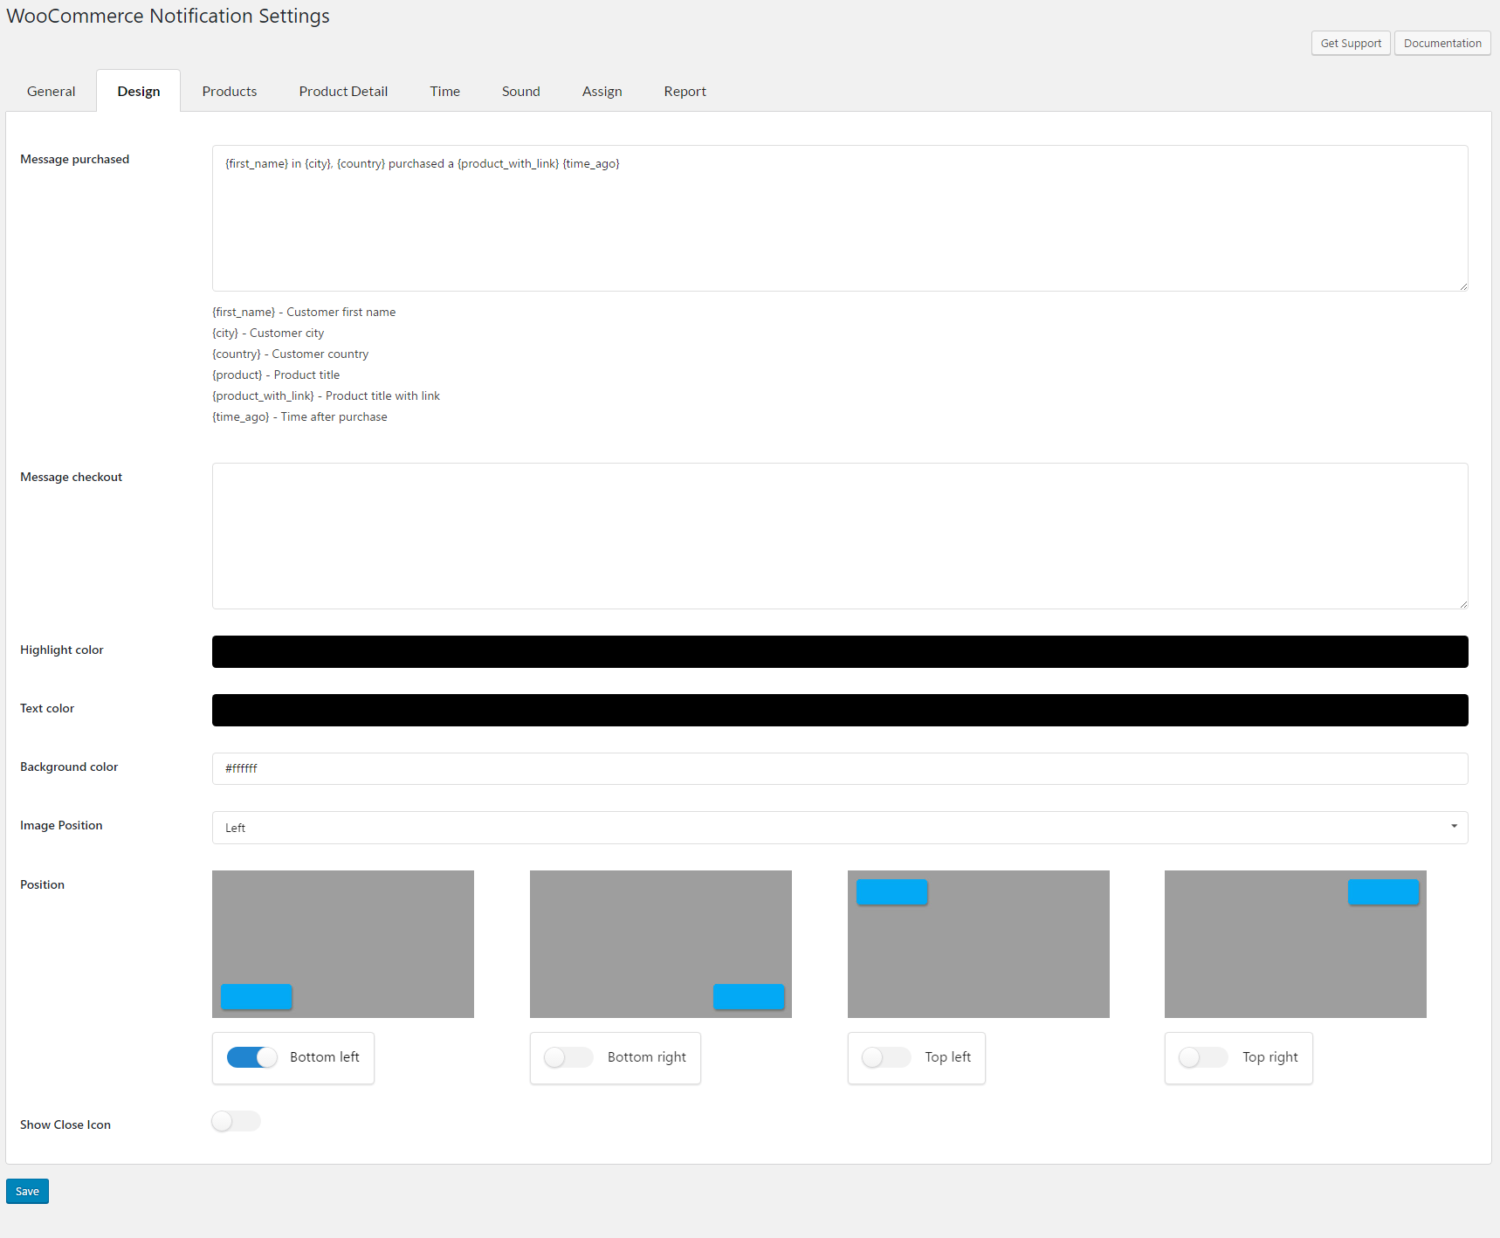Select the Top left position preview image
1500x1238 pixels.
click(x=978, y=943)
